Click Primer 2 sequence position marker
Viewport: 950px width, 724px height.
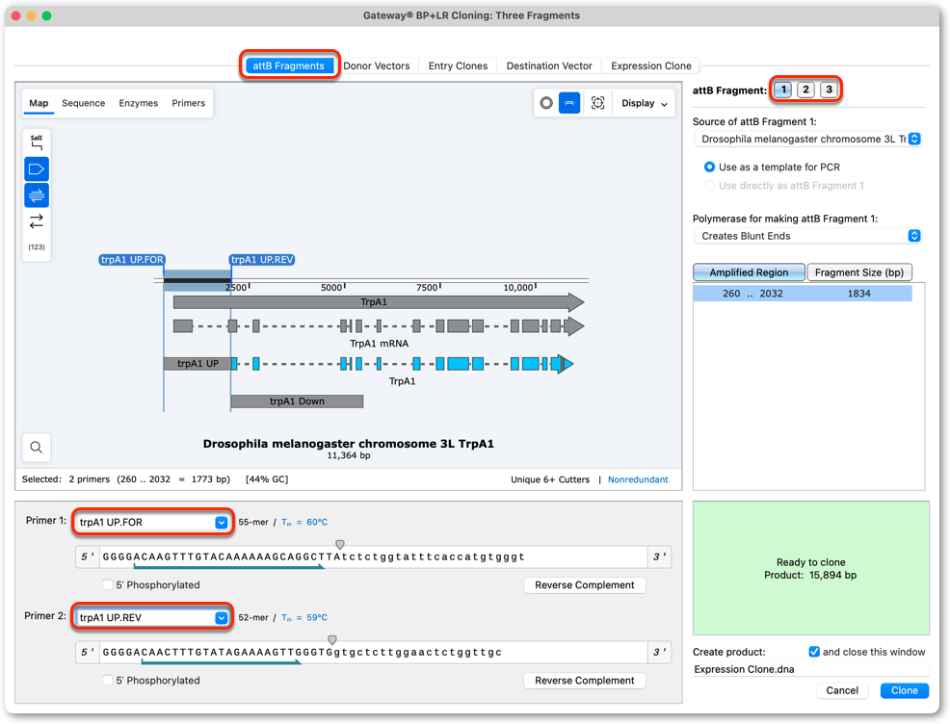pos(332,640)
